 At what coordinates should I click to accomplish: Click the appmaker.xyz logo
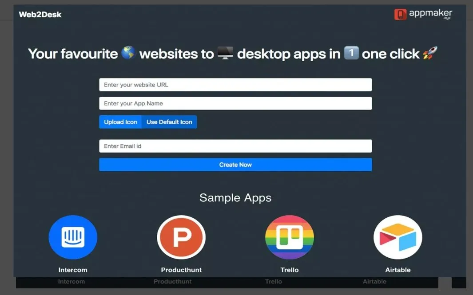tap(423, 14)
